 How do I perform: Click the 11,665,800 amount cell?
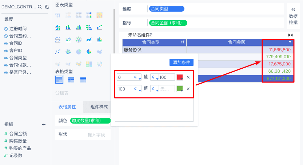point(280,50)
